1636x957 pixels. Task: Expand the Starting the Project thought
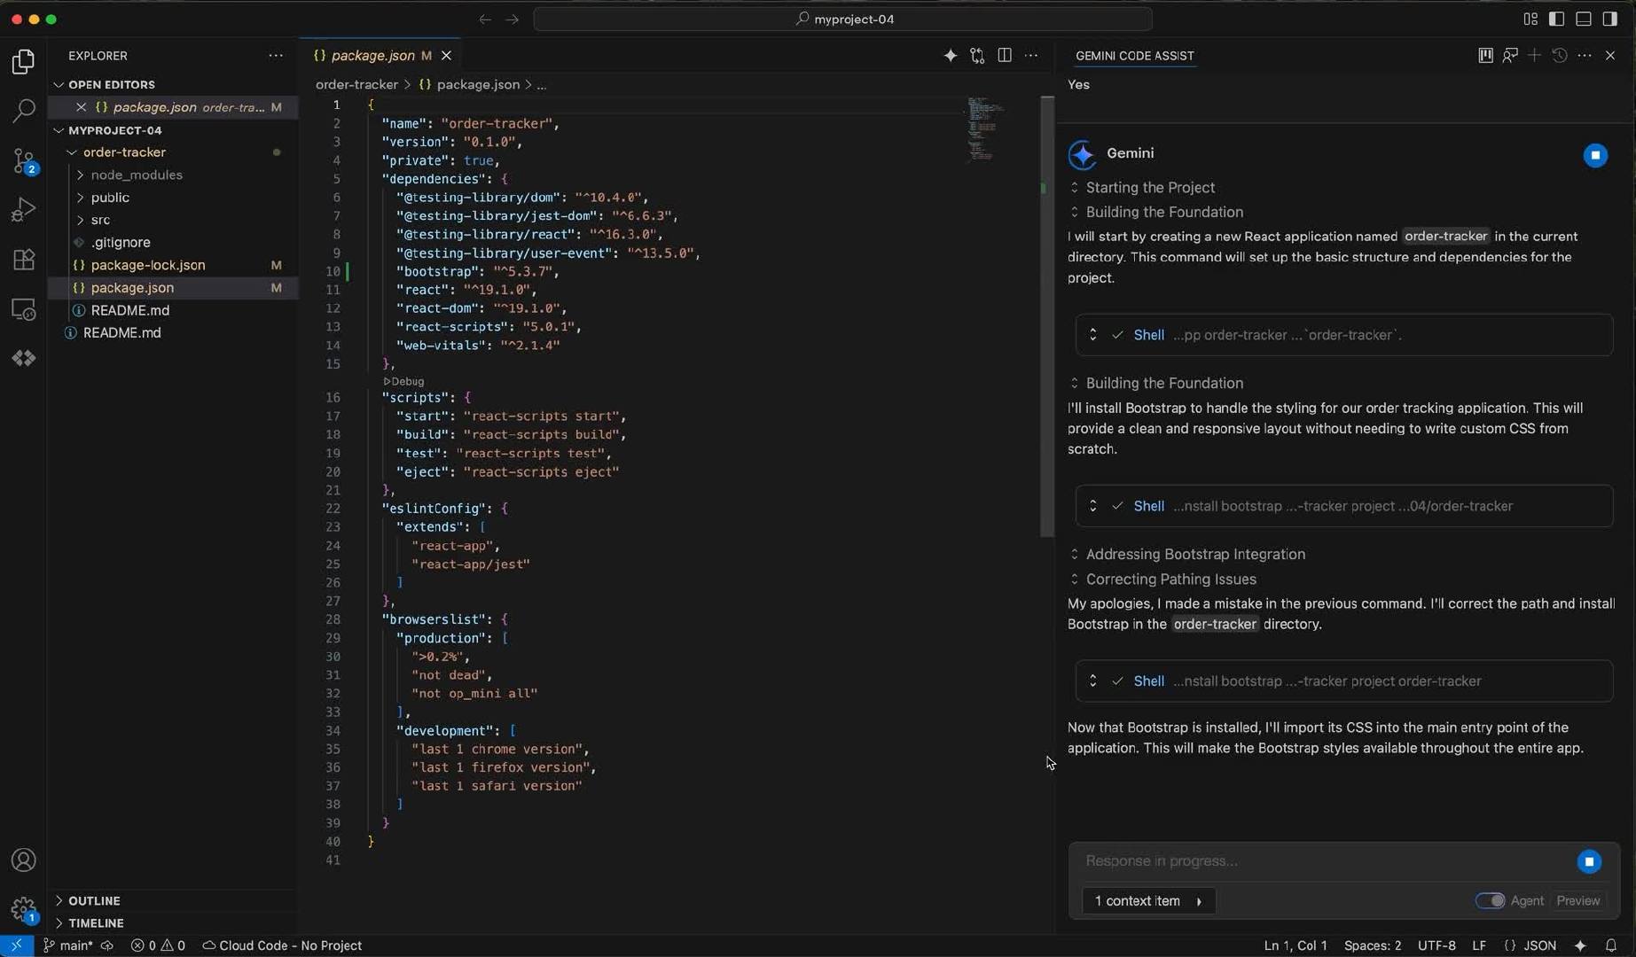click(x=1142, y=188)
